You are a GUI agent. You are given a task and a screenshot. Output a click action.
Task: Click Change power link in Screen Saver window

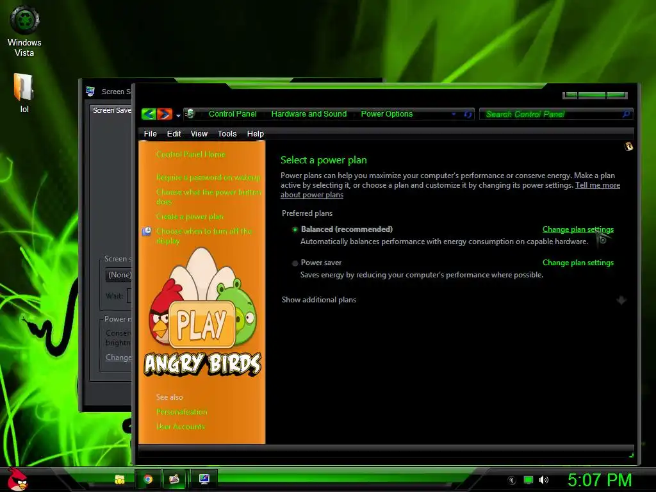point(119,357)
